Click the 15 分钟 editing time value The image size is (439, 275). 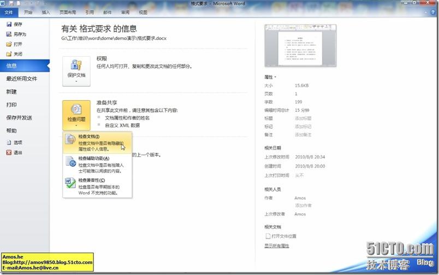(302, 110)
